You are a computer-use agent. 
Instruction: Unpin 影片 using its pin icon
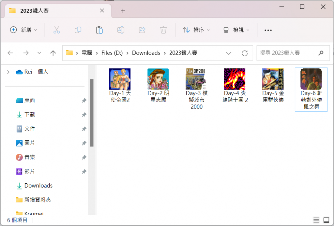pyautogui.click(x=84, y=172)
